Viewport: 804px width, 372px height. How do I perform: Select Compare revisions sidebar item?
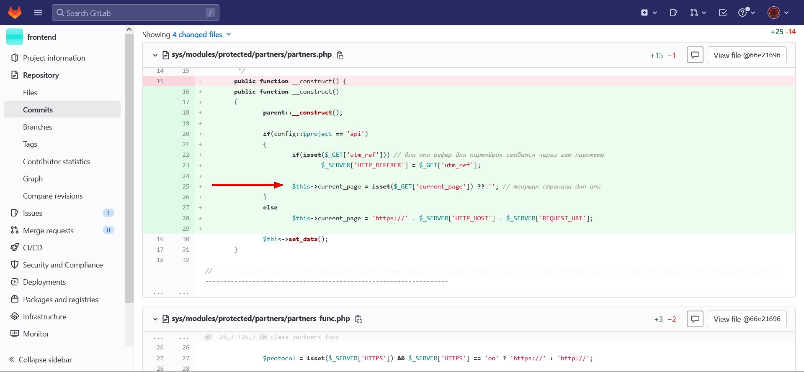pos(53,196)
